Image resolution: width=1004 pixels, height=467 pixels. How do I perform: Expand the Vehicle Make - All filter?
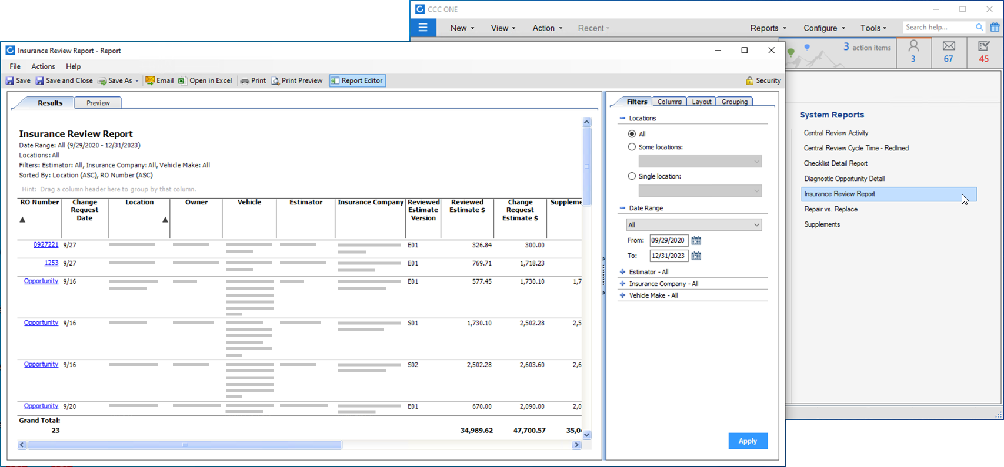pyautogui.click(x=622, y=295)
